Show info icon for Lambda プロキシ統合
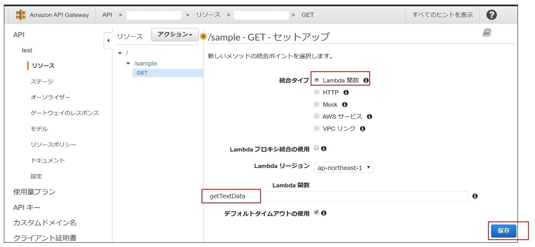Viewport: 535px width, 247px height. click(323, 148)
